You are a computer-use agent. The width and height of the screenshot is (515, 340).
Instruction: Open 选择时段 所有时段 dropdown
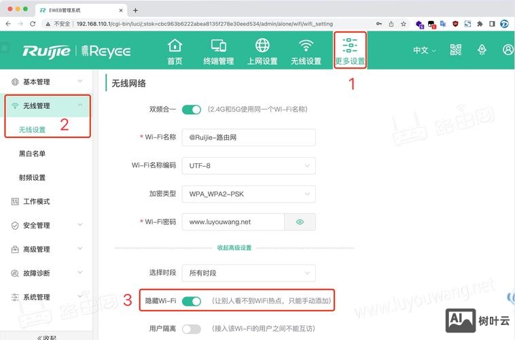pyautogui.click(x=249, y=273)
